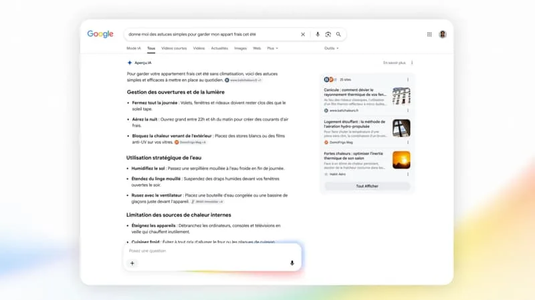Viewport: 535px width, 300px height.
Task: Click the En savoir plus link
Action: pyautogui.click(x=395, y=63)
